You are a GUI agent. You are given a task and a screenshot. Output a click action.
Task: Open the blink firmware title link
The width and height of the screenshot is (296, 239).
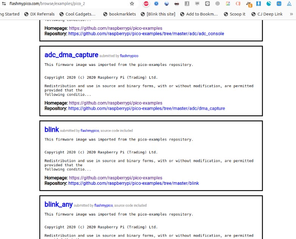[52, 130]
